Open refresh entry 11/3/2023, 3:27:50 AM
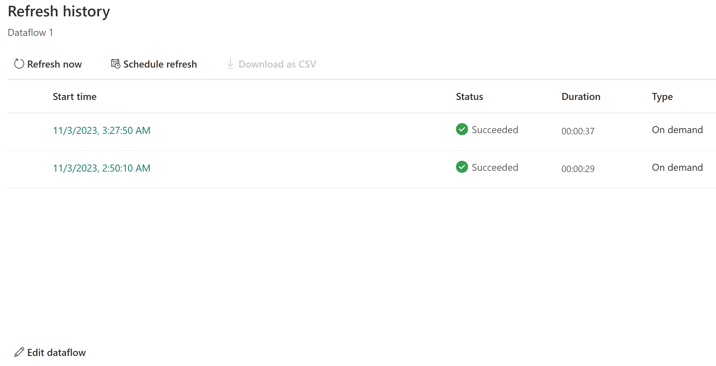Viewport: 716px width, 366px height. click(x=101, y=131)
